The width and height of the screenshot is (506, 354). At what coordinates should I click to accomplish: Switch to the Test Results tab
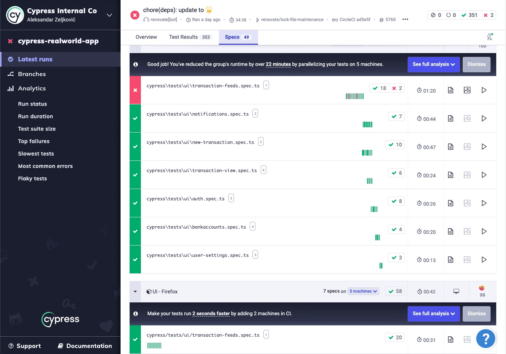[x=191, y=37]
